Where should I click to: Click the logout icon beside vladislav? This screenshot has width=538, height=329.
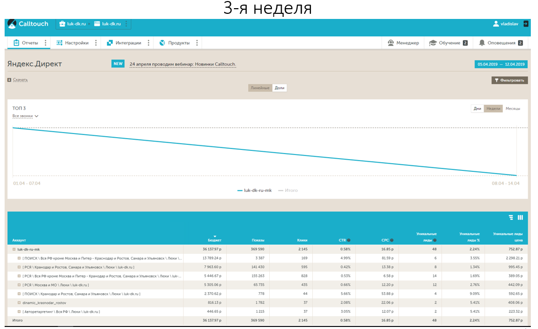[526, 24]
